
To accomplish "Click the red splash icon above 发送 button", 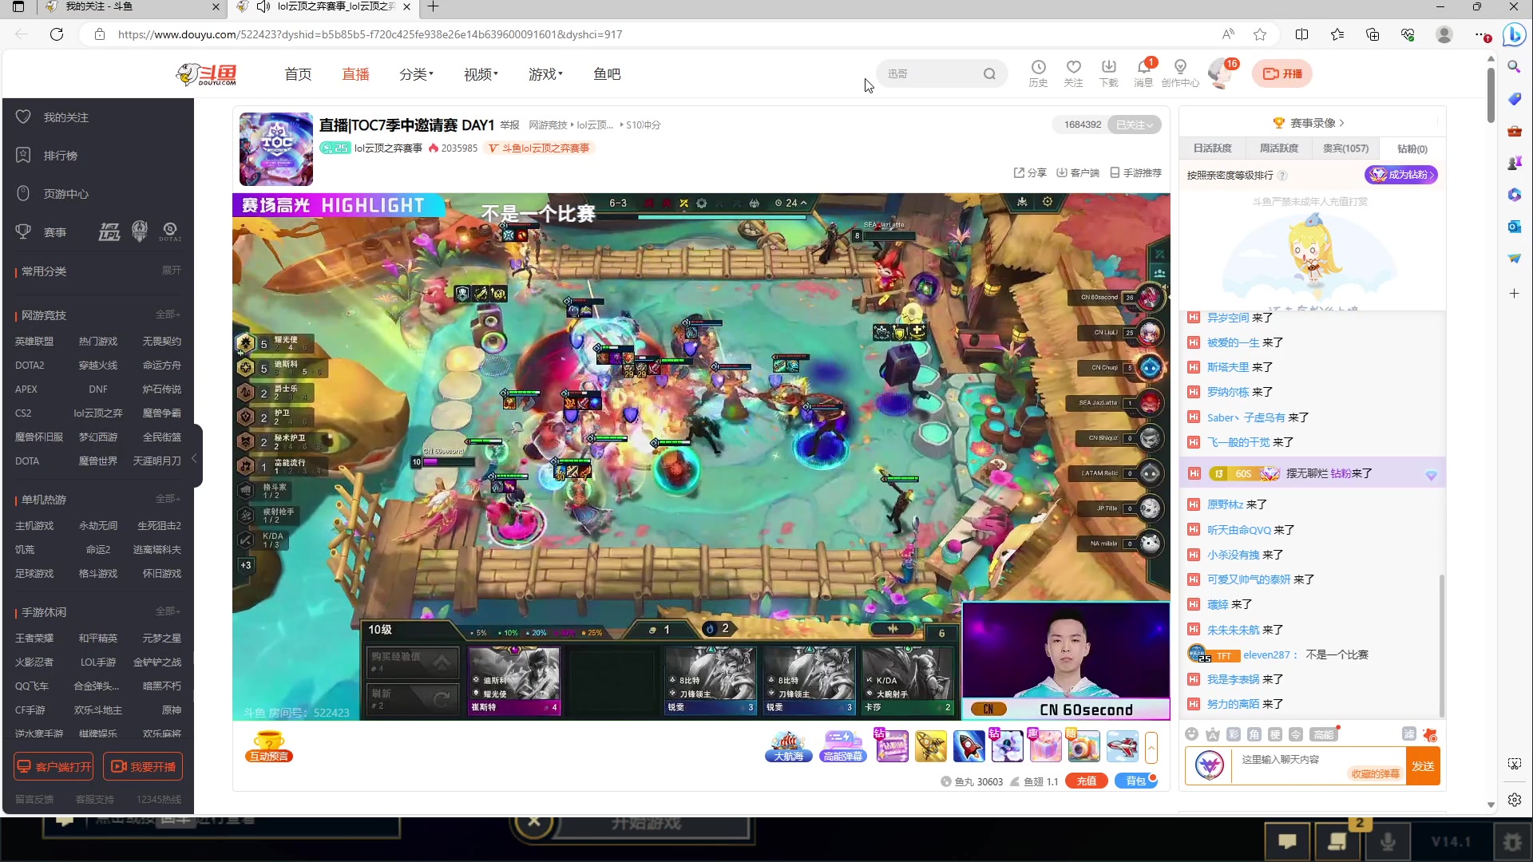I will [x=1430, y=734].
